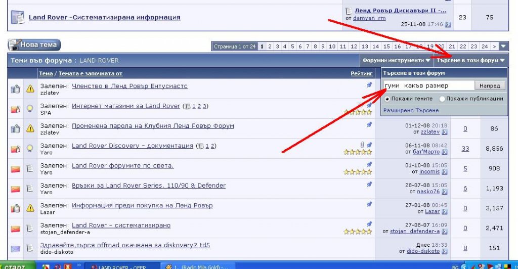Go to last post arrow beside nasko76
This screenshot has height=269, width=518.
tap(445, 192)
